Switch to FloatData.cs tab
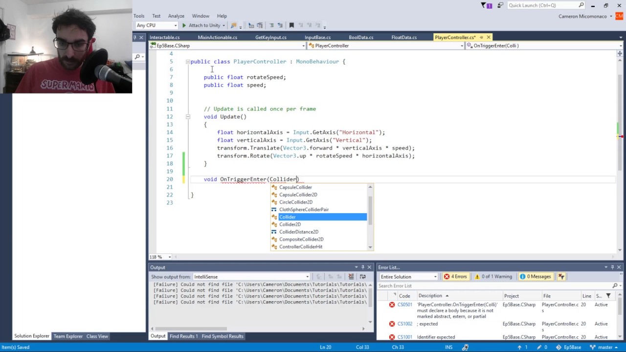 pos(404,37)
